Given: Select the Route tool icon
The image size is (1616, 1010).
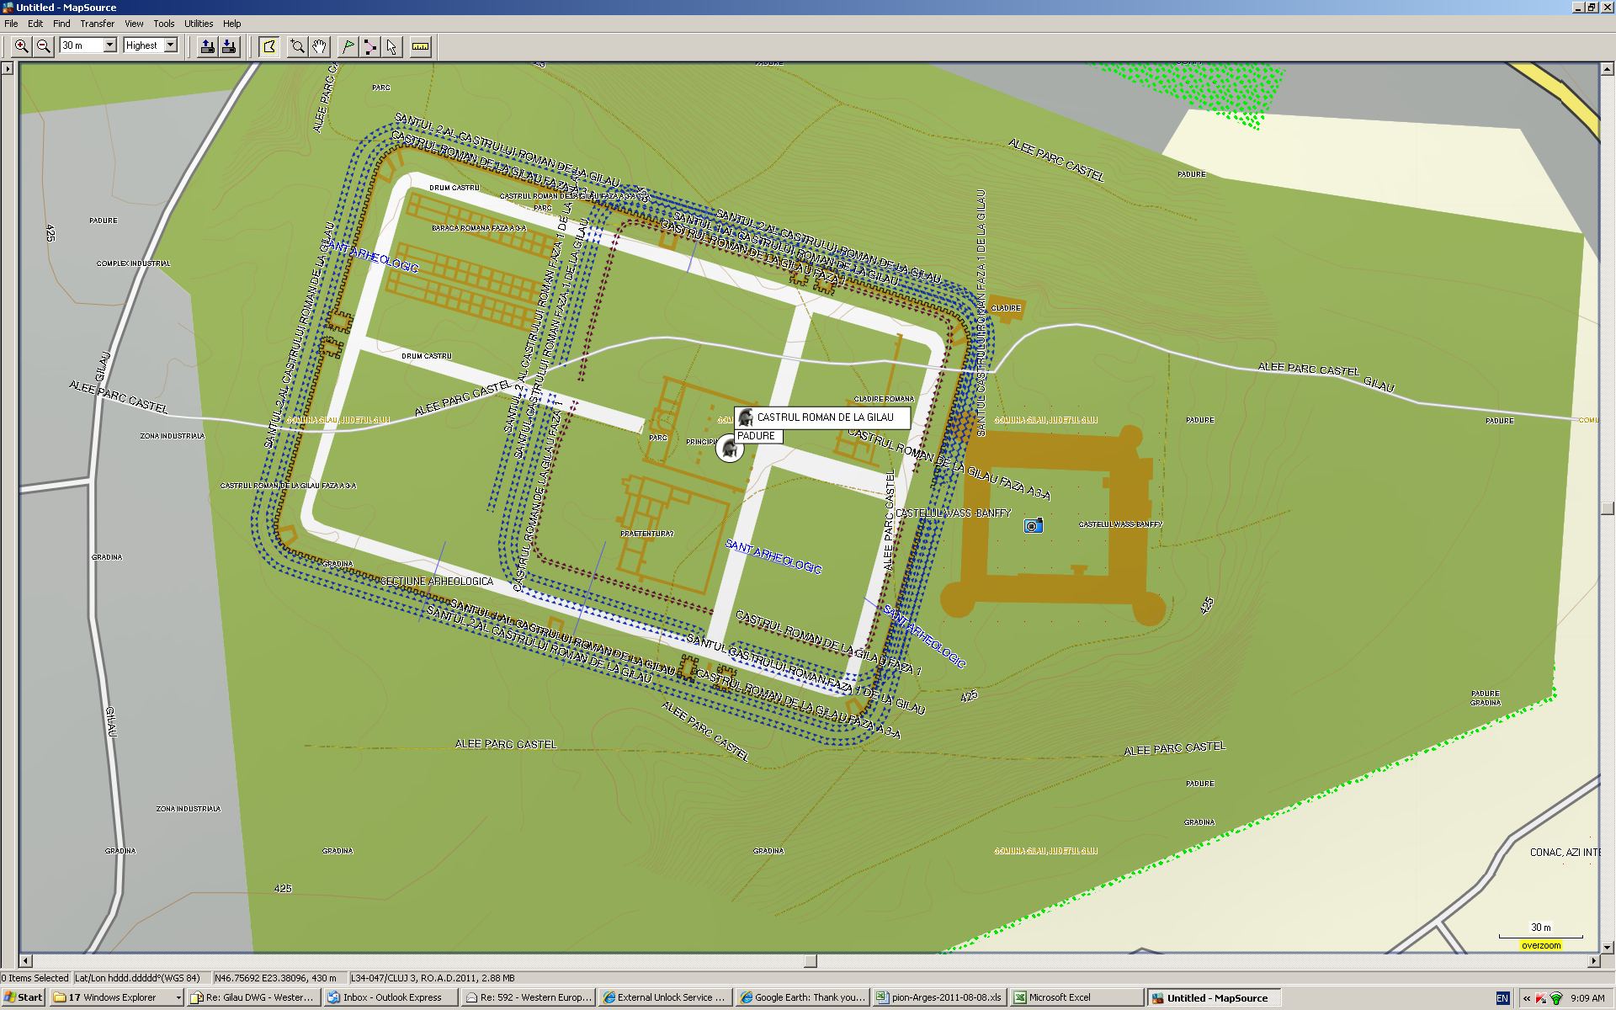Looking at the screenshot, I should point(369,46).
